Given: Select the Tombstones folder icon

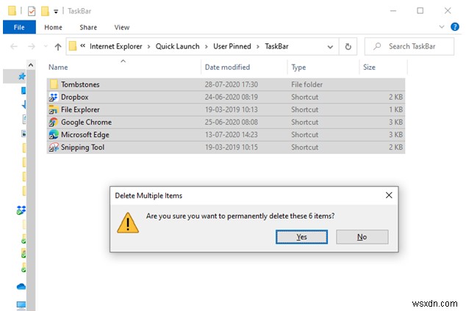Looking at the screenshot, I should point(54,84).
